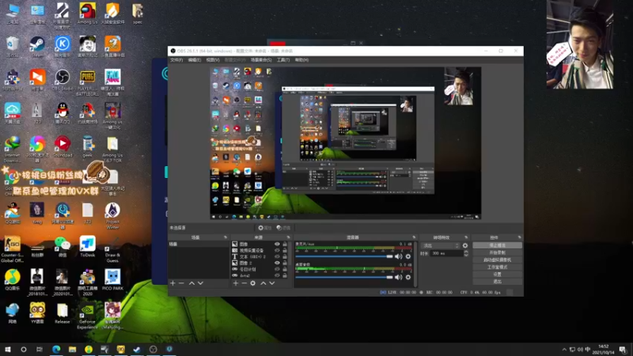633x356 pixels.
Task: Open PICO PARK desktop shortcut
Action: click(112, 280)
